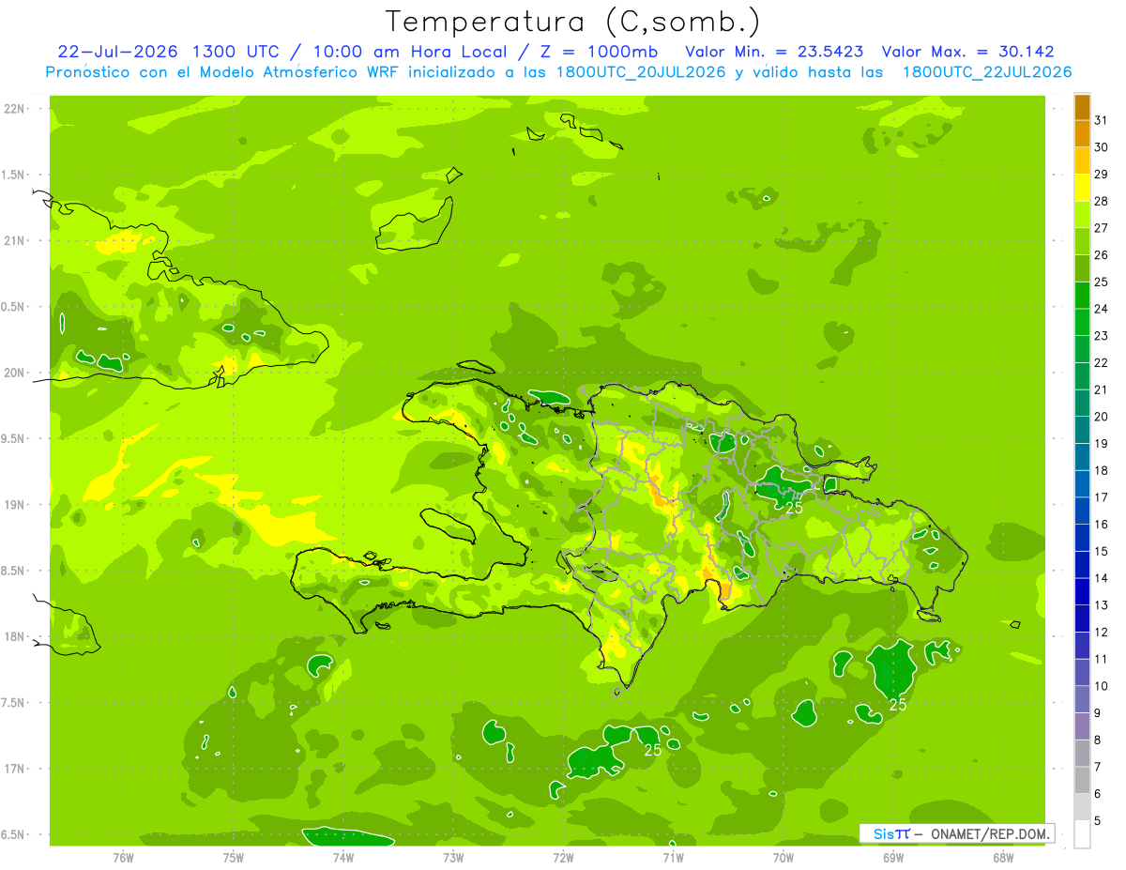Click the "20N" latitude axis label
This screenshot has width=1126, height=870.
tap(13, 374)
